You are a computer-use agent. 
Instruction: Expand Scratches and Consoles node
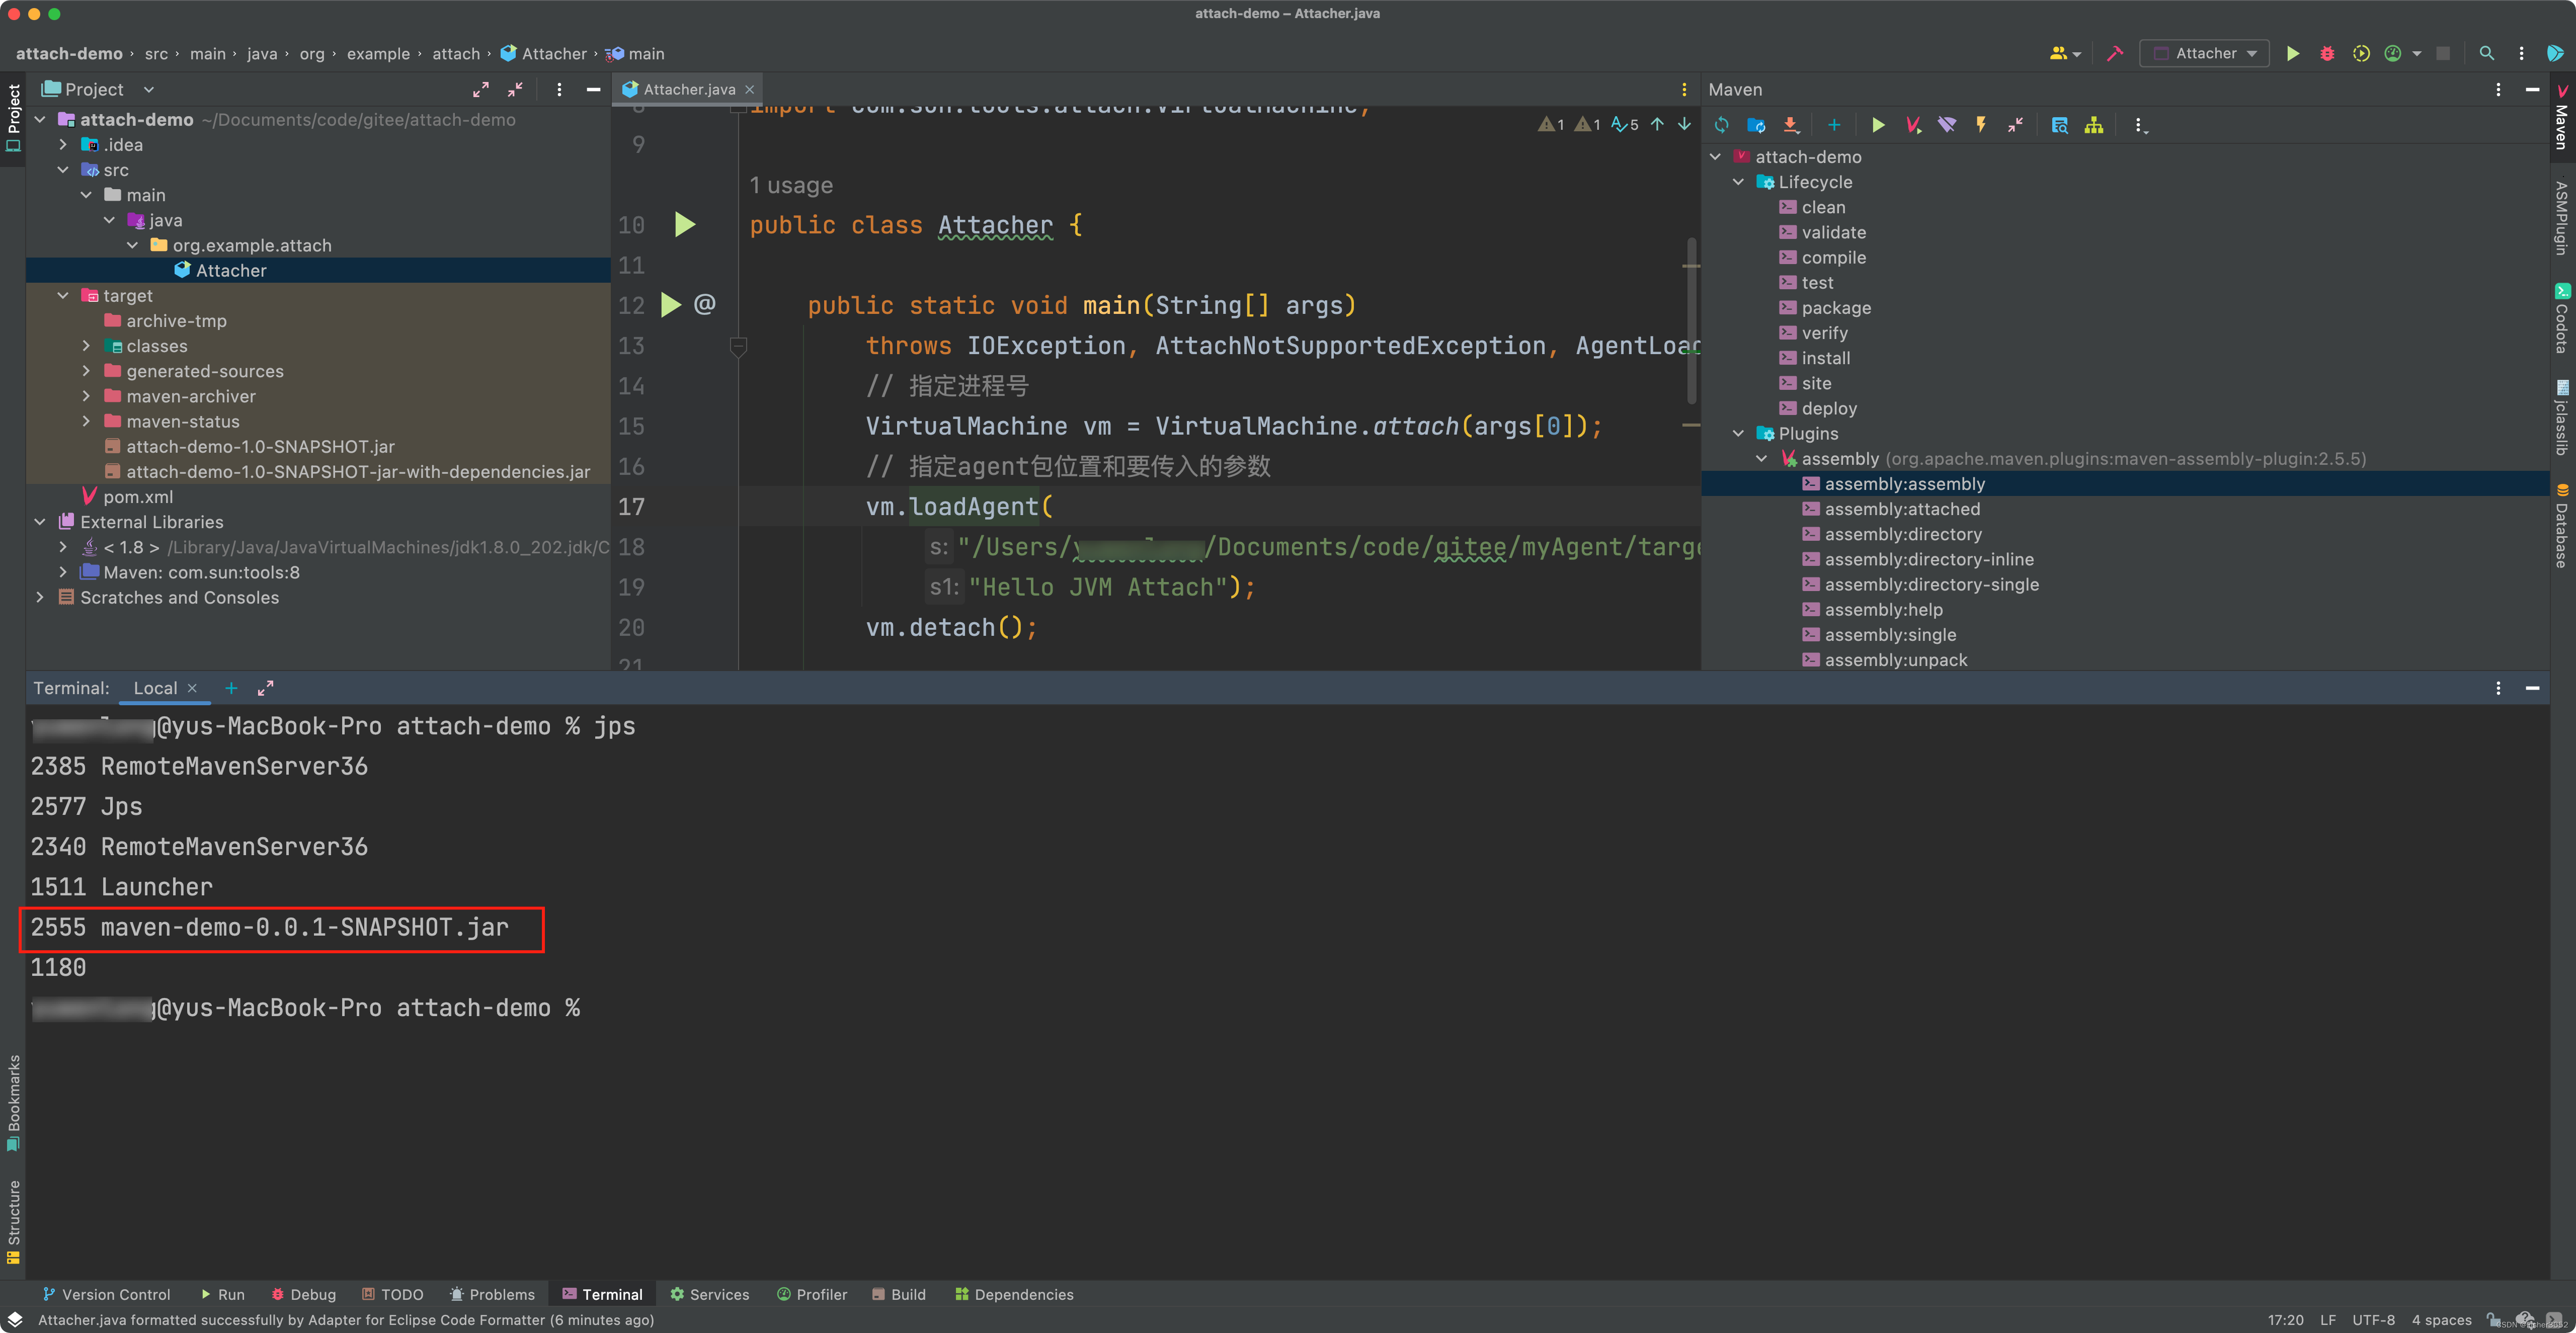point(40,598)
